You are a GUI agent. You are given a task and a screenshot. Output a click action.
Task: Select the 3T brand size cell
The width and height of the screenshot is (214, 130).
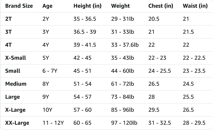coord(8,32)
